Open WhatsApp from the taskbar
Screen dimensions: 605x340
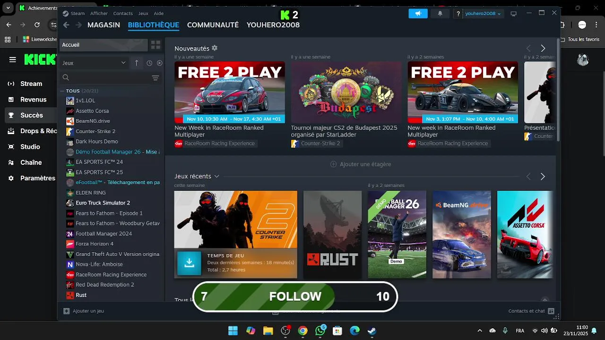point(320,331)
